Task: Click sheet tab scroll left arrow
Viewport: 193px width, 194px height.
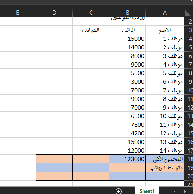Action: (x=175, y=191)
